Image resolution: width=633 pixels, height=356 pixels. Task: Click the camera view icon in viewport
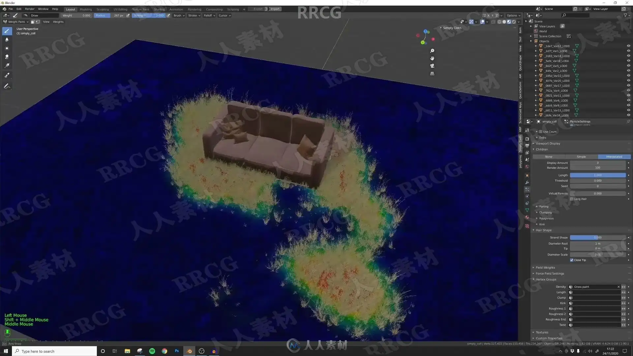click(432, 66)
